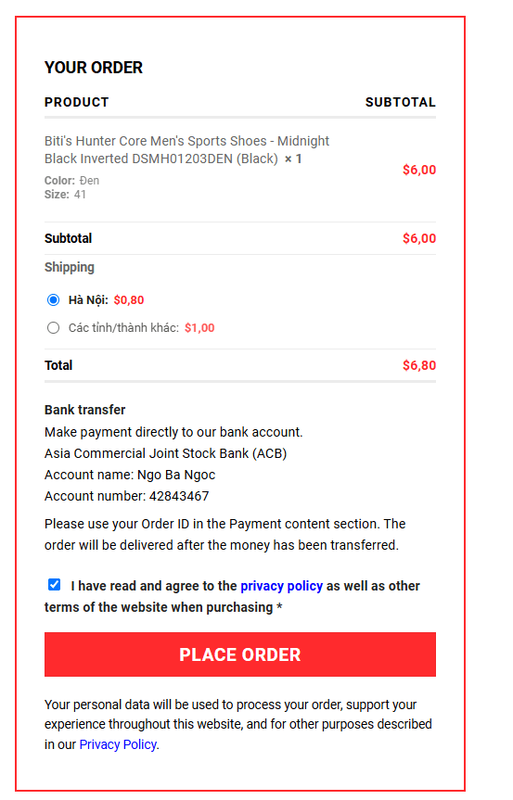Image resolution: width=513 pixels, height=800 pixels.
Task: Click the Các tỉnh/thành khác label text
Action: 123,327
